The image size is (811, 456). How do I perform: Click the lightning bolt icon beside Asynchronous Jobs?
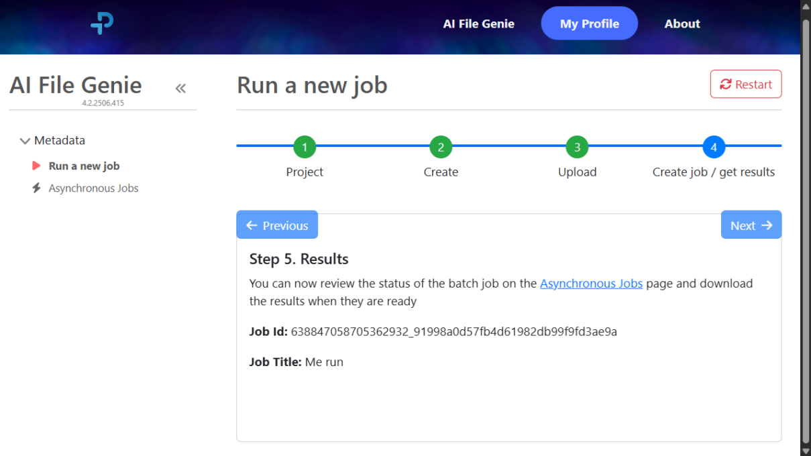tap(36, 188)
